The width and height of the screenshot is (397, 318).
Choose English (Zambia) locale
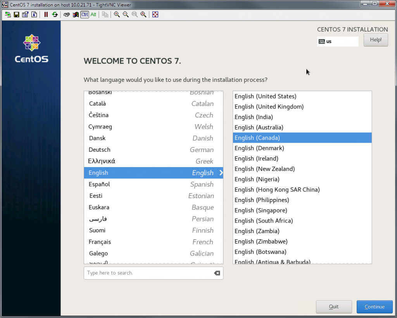(302, 231)
